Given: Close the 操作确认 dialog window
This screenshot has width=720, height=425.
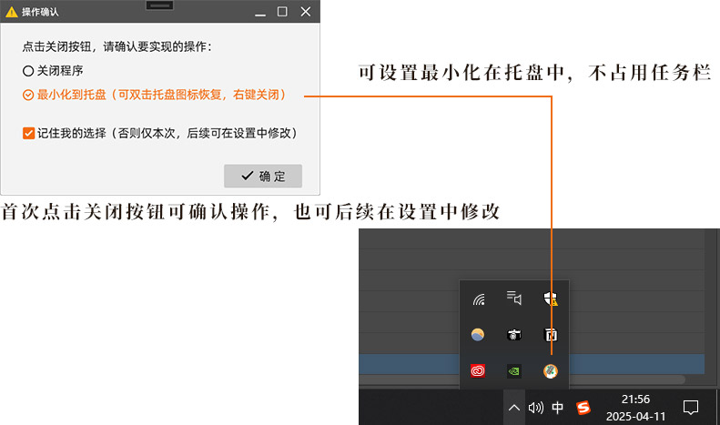Looking at the screenshot, I should pyautogui.click(x=305, y=12).
